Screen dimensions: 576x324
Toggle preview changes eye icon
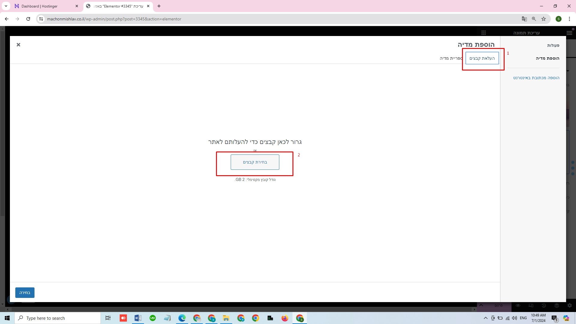click(x=518, y=305)
